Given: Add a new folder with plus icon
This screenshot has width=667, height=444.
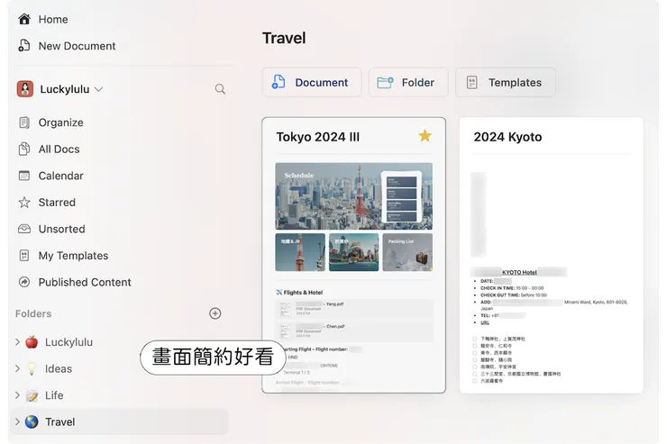Looking at the screenshot, I should 215,313.
